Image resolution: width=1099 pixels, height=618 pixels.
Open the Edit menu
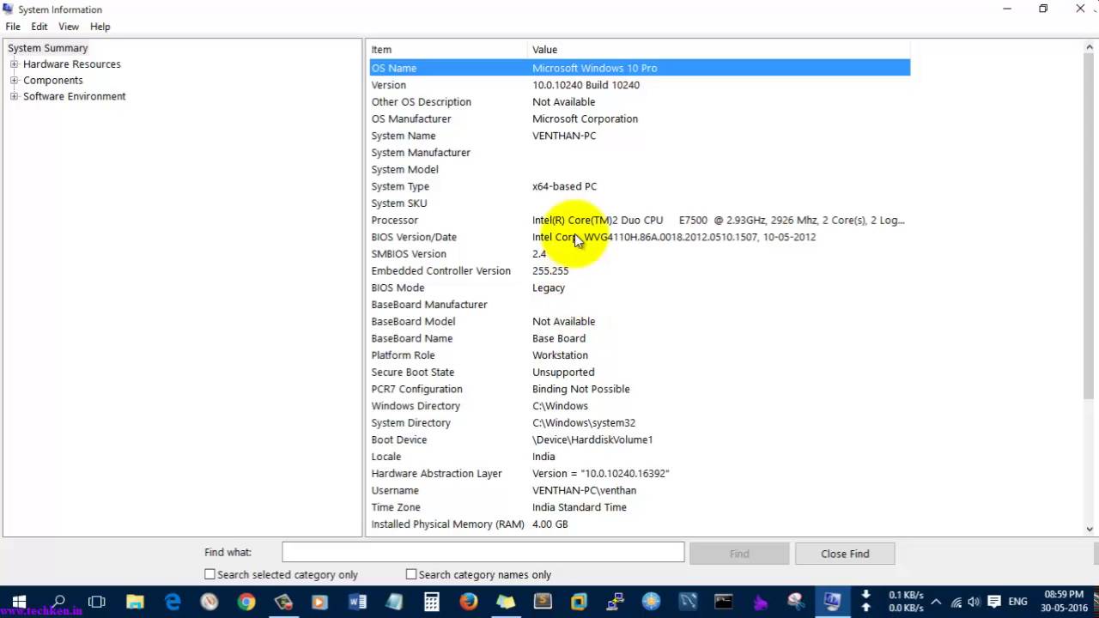39,27
